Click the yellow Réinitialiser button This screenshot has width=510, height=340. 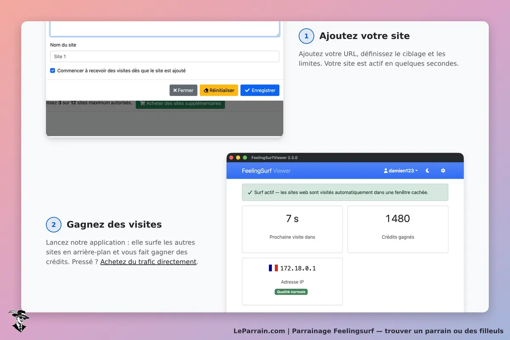coord(219,90)
